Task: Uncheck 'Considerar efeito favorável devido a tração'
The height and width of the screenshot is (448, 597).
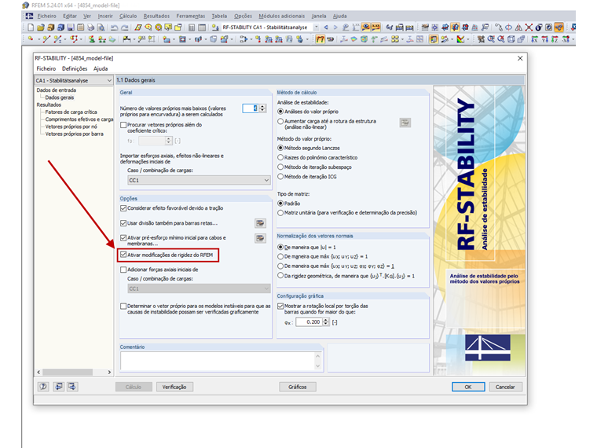Action: point(123,208)
